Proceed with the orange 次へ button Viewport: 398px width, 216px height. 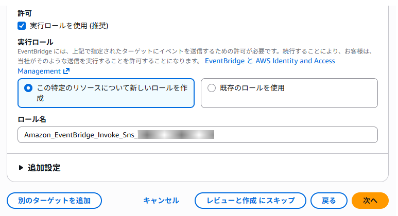click(370, 201)
